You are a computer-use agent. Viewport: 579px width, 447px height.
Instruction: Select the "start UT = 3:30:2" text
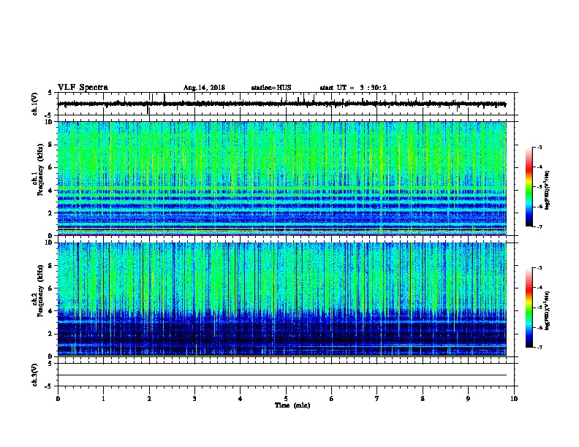353,88
